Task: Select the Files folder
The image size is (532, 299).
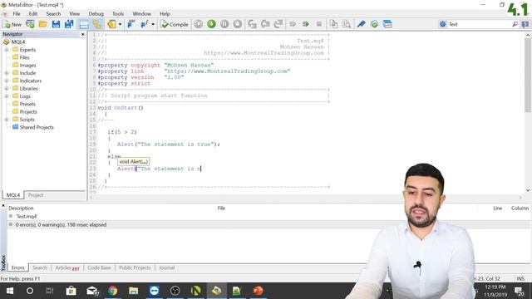Action: pyautogui.click(x=24, y=57)
